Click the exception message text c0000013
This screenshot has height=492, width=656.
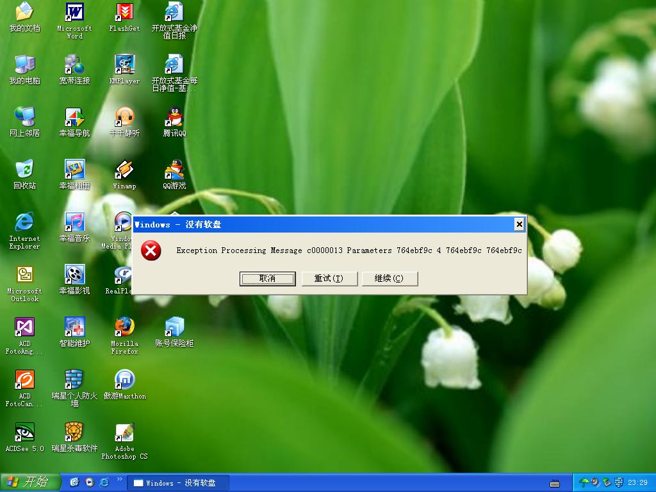349,250
